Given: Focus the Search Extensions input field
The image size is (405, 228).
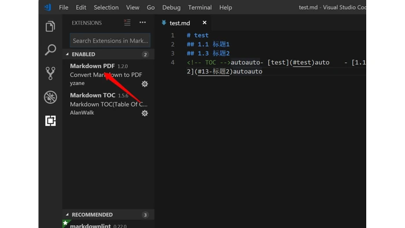Looking at the screenshot, I should (x=110, y=40).
